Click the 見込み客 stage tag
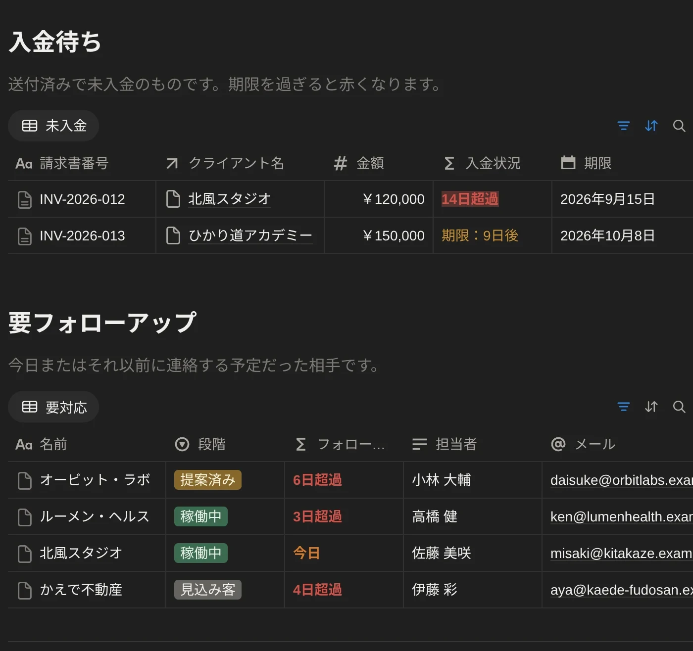 pyautogui.click(x=208, y=590)
